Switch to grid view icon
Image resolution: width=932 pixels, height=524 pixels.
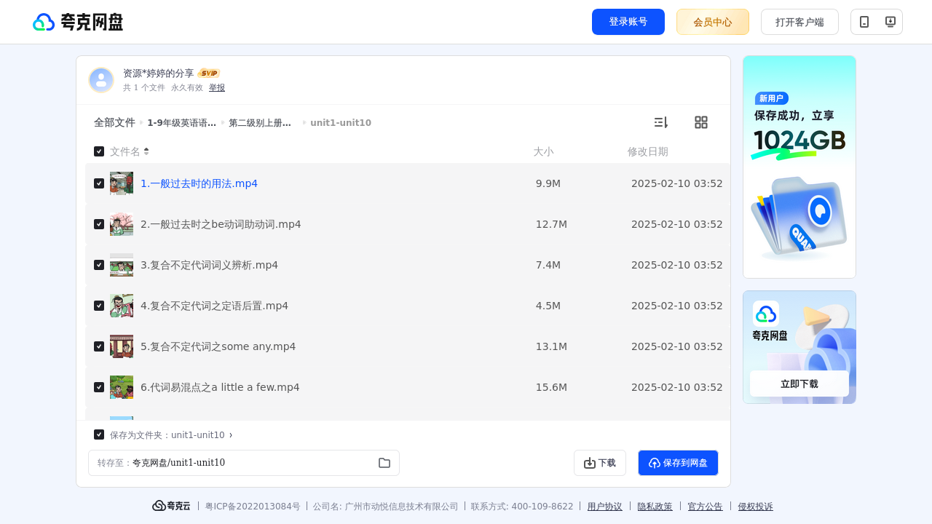coord(701,122)
